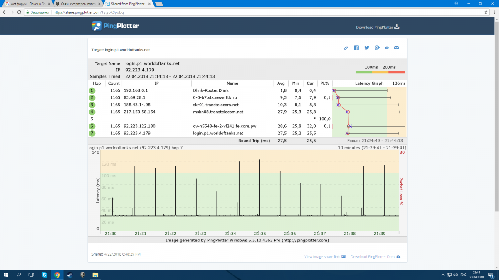Screen dimensions: 499x280
Task: Reload the page using the refresh button
Action: [x=19, y=12]
